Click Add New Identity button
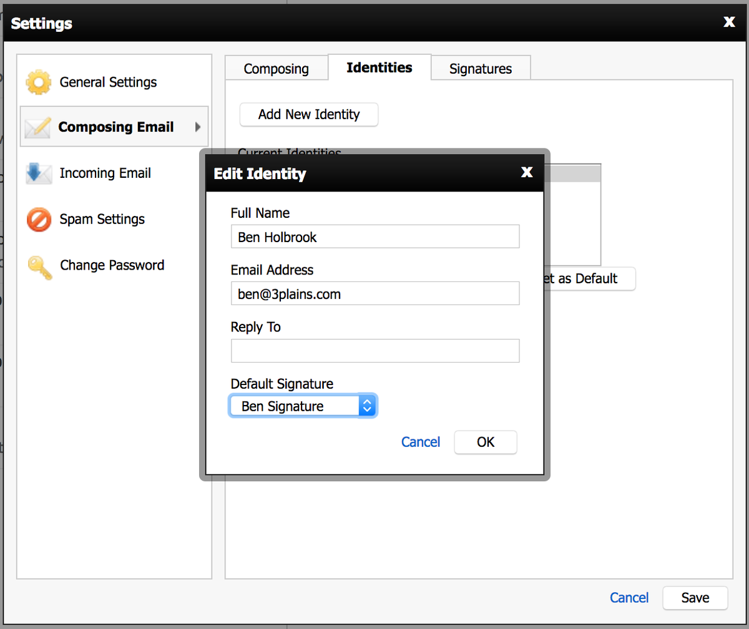 pyautogui.click(x=309, y=114)
